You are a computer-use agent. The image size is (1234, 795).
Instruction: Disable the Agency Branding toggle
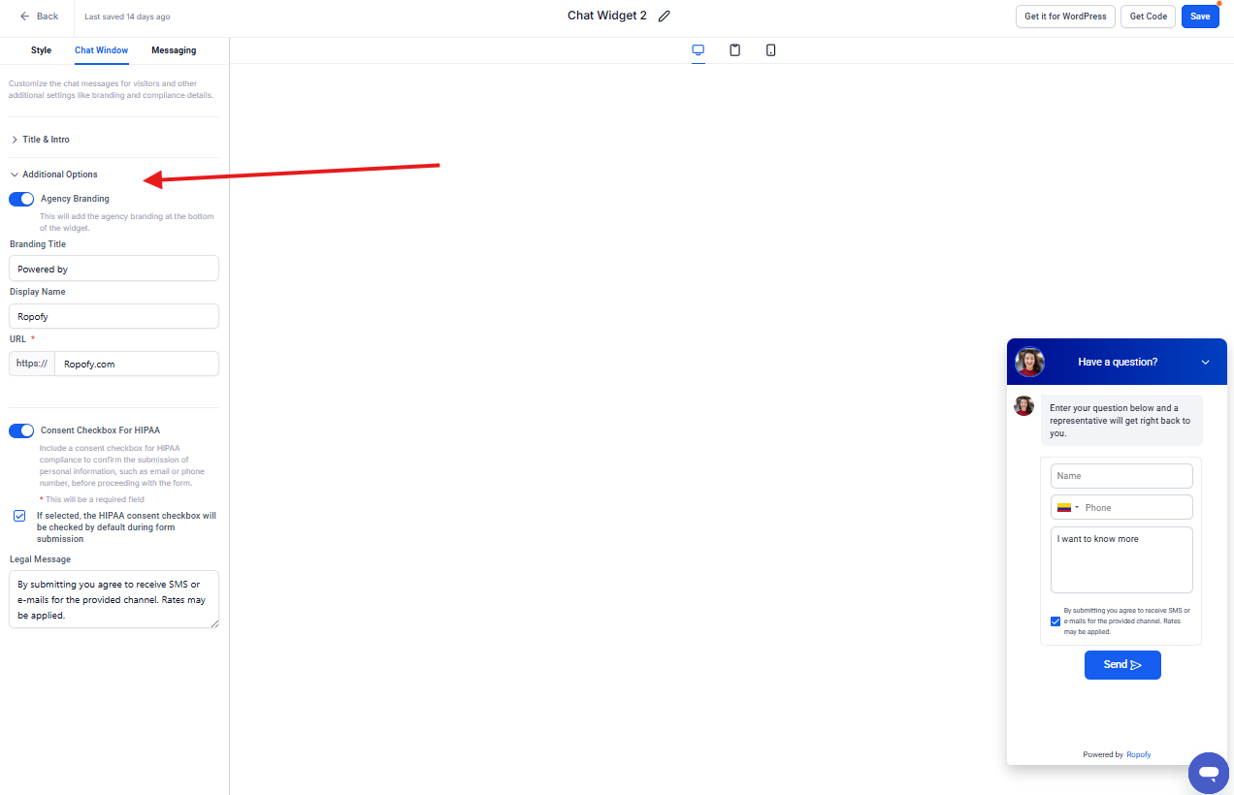pyautogui.click(x=21, y=199)
